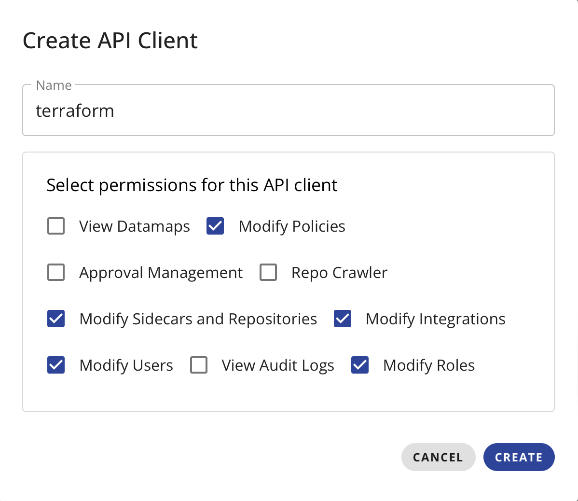
Task: Uncheck the Modify Policies checkbox
Action: pyautogui.click(x=215, y=226)
